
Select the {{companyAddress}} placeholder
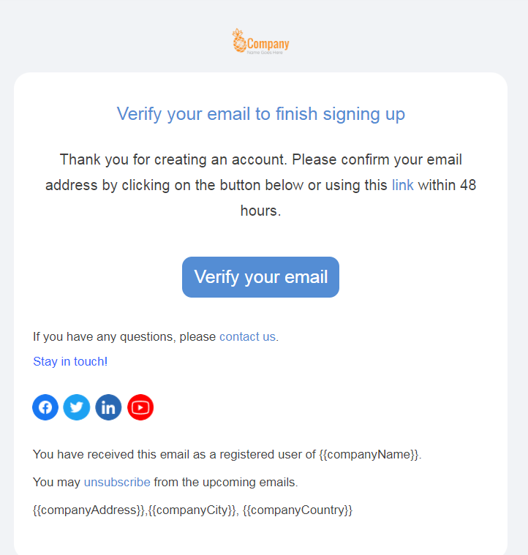point(89,510)
